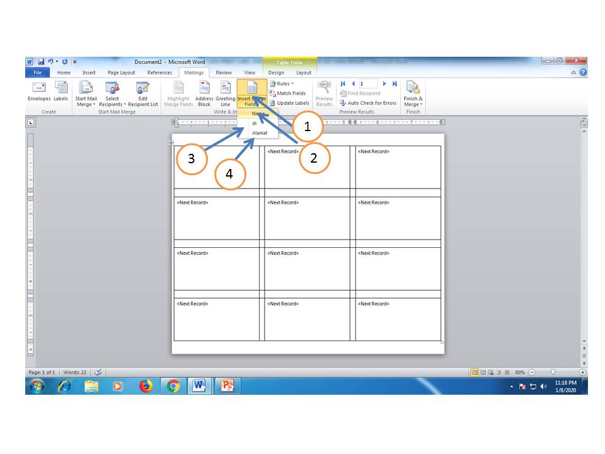Click the 80% zoom level
Screen dimensions: 605x454
click(x=520, y=373)
